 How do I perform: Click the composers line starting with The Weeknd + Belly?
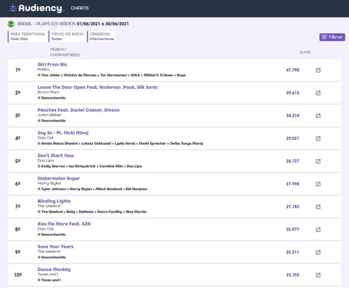92,212
